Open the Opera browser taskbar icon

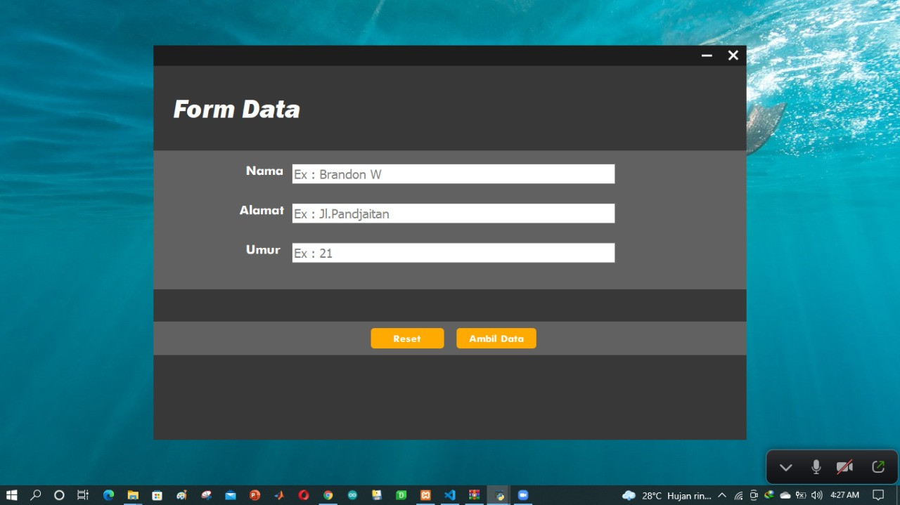click(x=303, y=495)
